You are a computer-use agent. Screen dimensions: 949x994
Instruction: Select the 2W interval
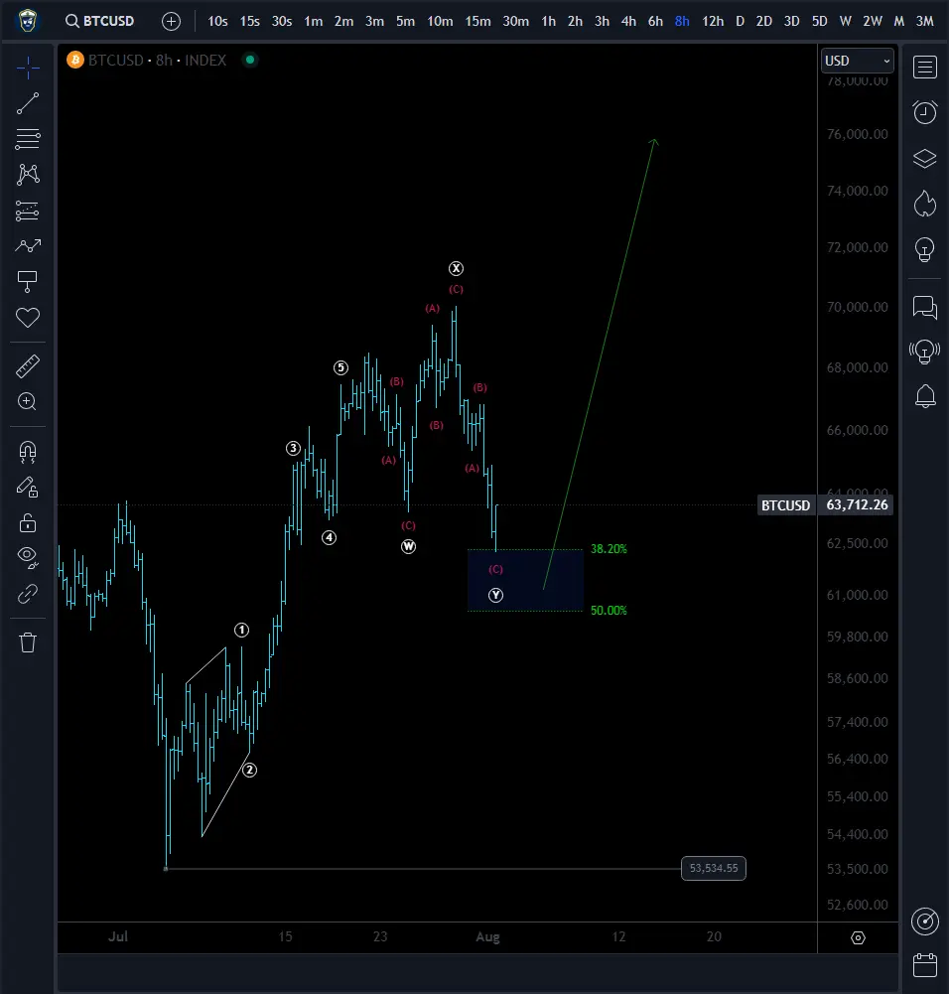pyautogui.click(x=873, y=21)
